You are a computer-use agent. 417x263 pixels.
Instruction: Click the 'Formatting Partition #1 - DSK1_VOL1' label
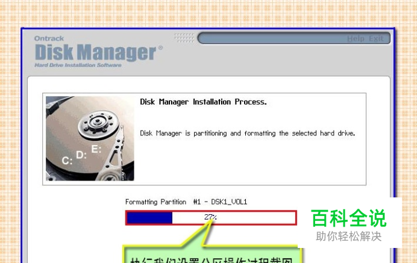tap(186, 202)
